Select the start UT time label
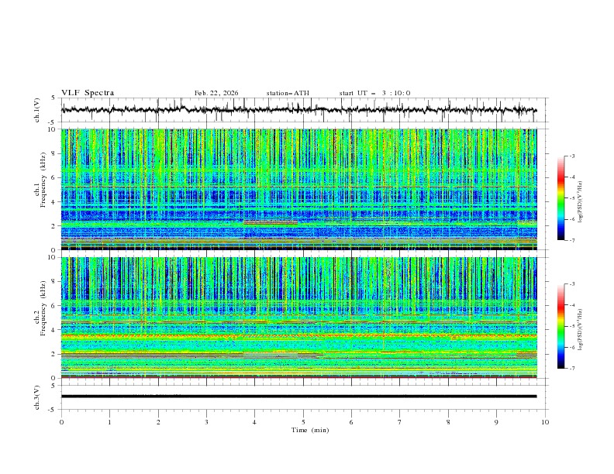614x474 pixels. click(x=374, y=93)
